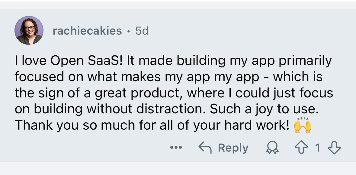This screenshot has width=356, height=175.
Task: Click the rachiecakies profile avatar photo
Action: [29, 30]
